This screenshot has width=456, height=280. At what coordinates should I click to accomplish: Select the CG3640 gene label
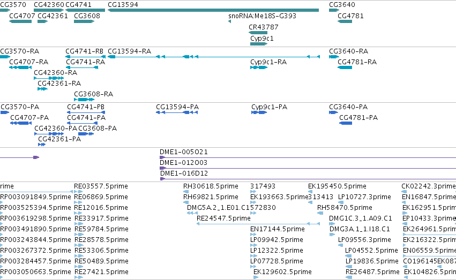(x=342, y=5)
